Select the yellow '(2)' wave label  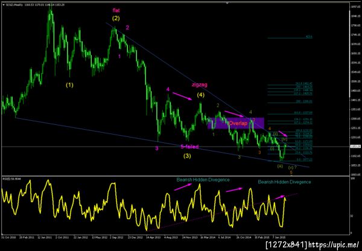116,18
